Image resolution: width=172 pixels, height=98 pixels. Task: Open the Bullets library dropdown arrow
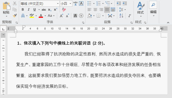click(x=94, y=3)
